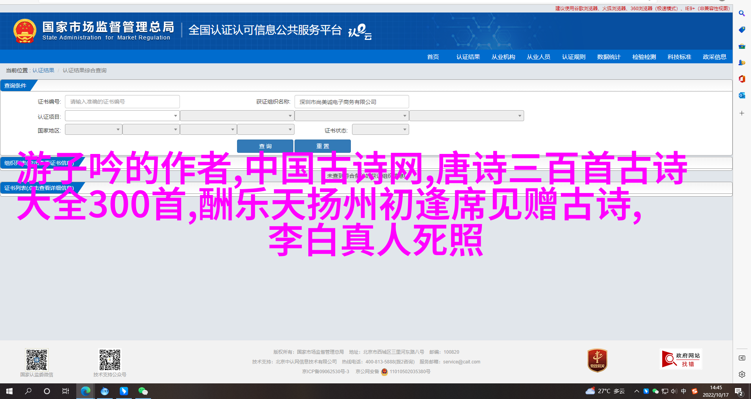Open the first 国家地区 dropdown
Screen dimensions: 751x399
[x=93, y=129]
